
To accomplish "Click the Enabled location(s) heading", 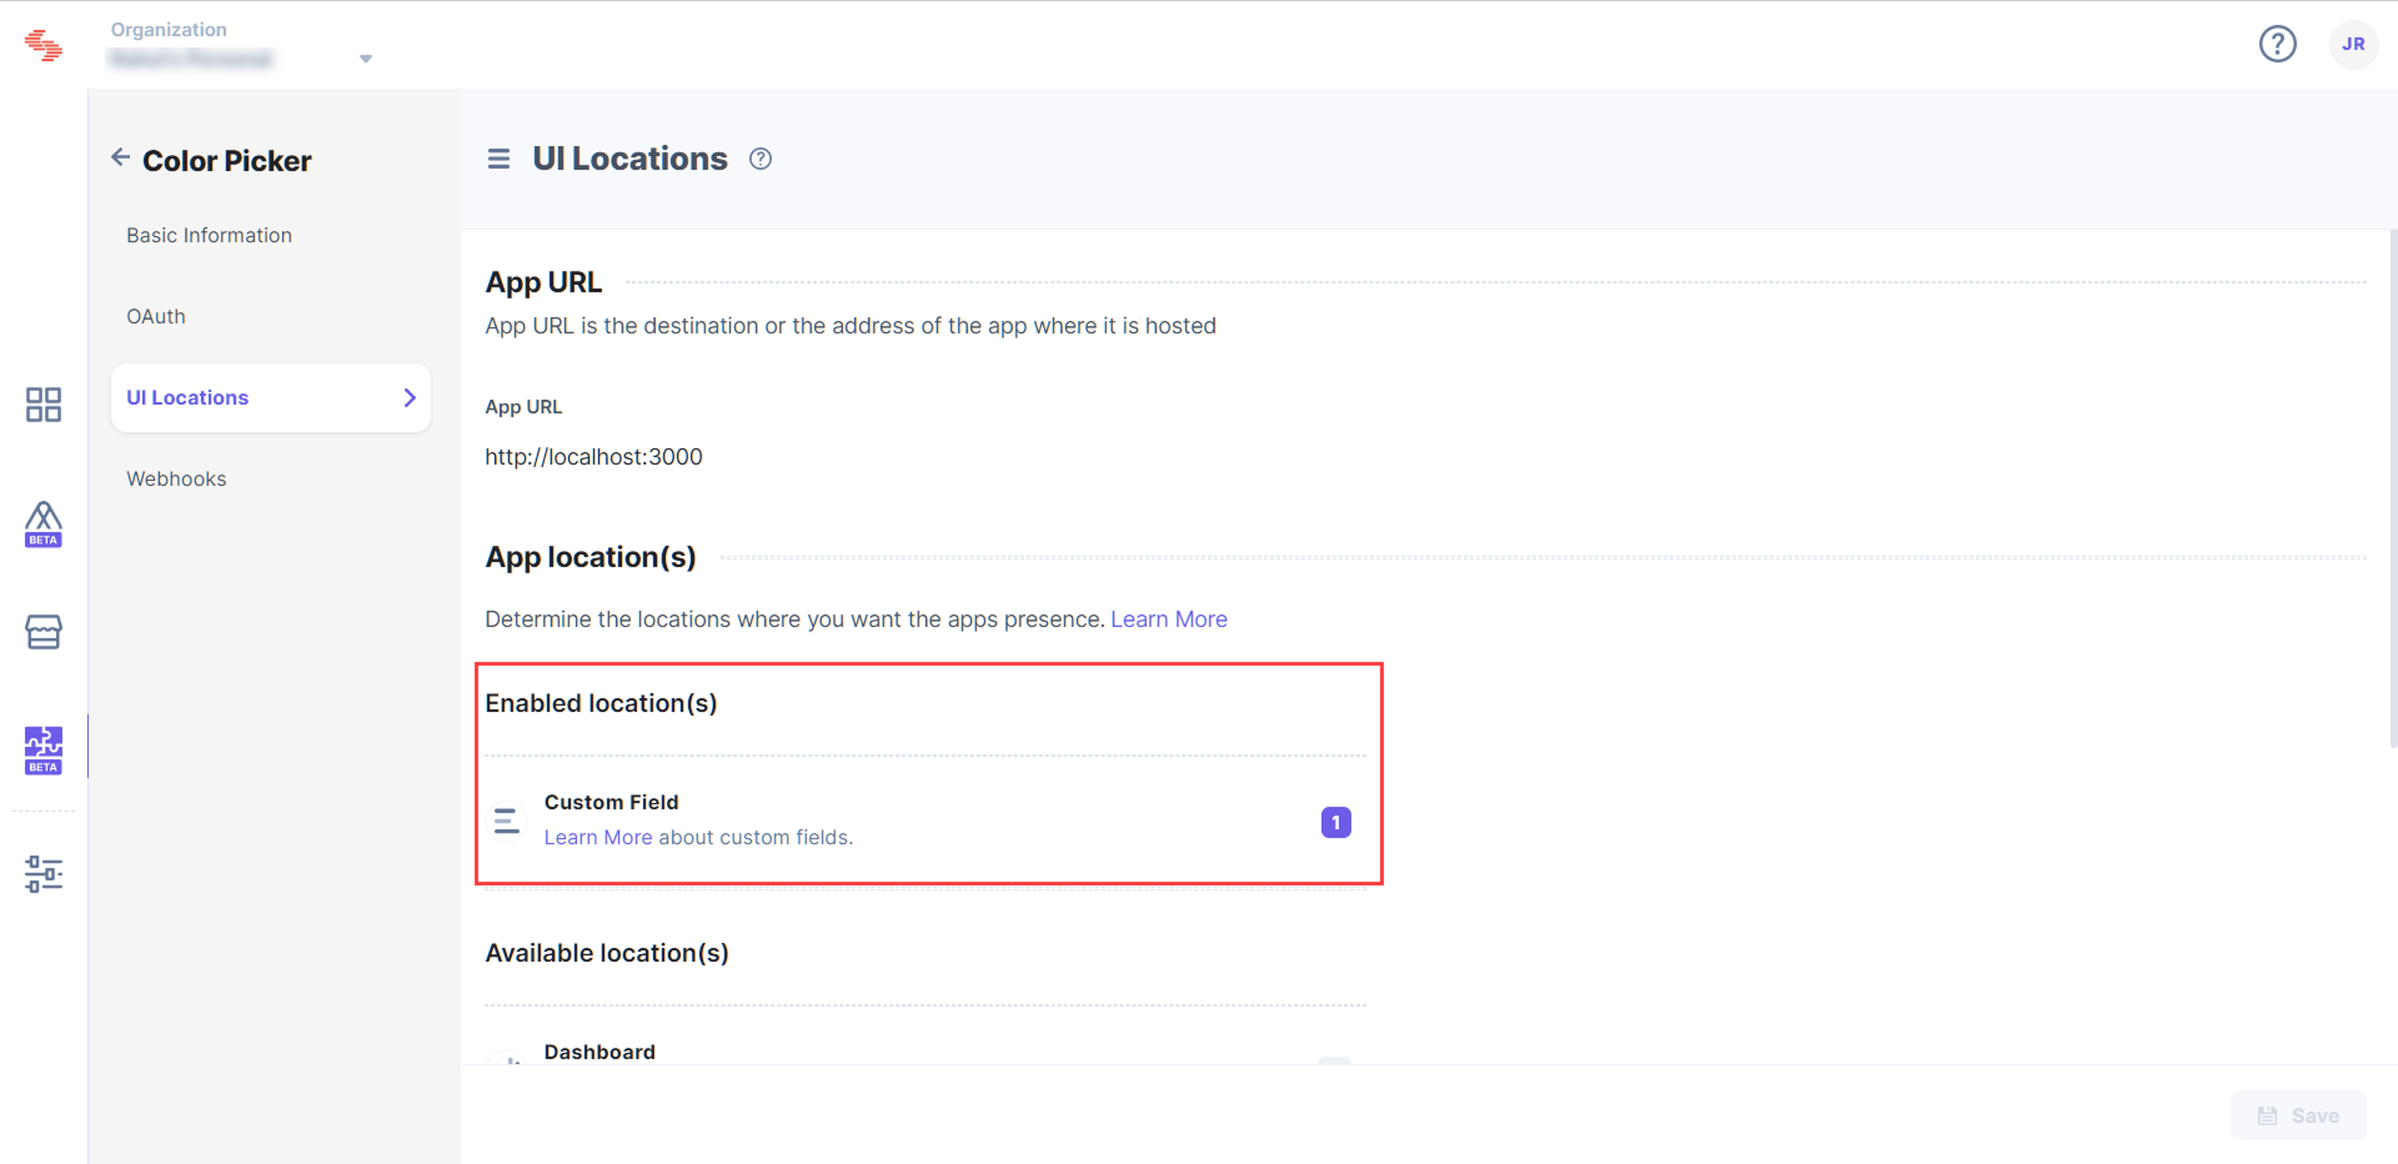I will click(x=601, y=703).
